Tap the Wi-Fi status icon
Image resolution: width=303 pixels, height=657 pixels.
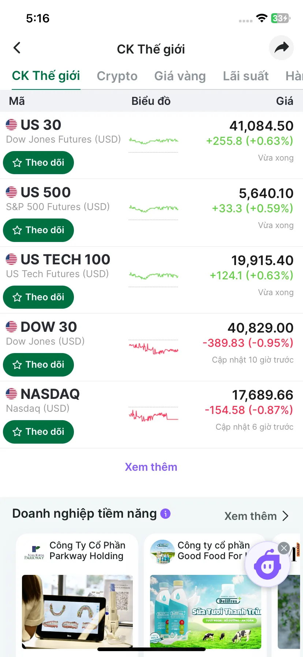[x=262, y=18]
